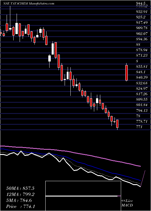This screenshot has width=151, height=211.
Task: Click the 925.2 price axis label
Action: 140,17
